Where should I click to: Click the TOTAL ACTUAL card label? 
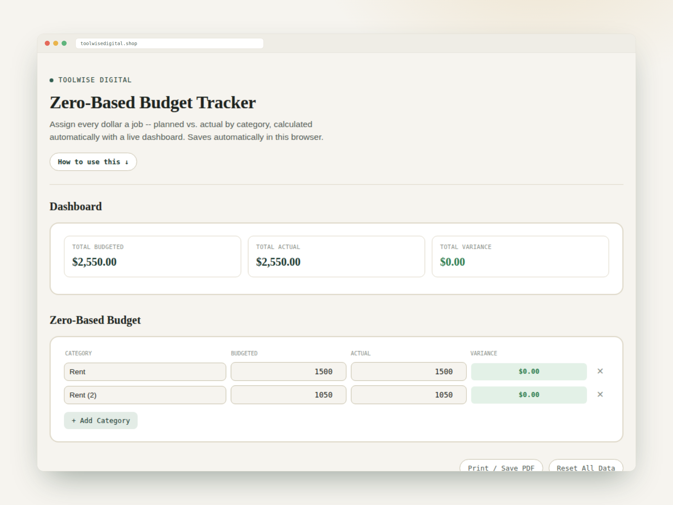coord(278,247)
